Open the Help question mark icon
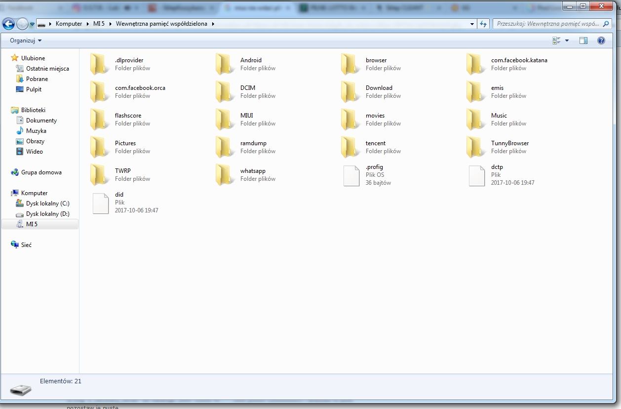The width and height of the screenshot is (621, 409). 601,41
